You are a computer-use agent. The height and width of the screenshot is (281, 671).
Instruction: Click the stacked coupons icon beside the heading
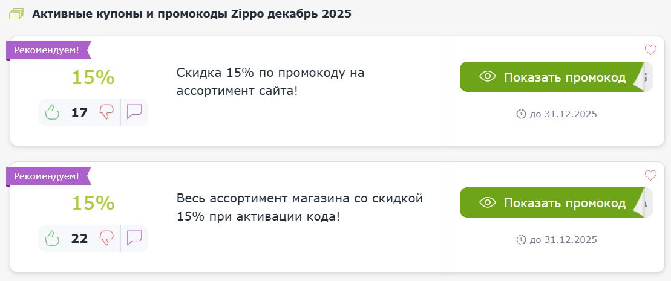click(x=17, y=14)
